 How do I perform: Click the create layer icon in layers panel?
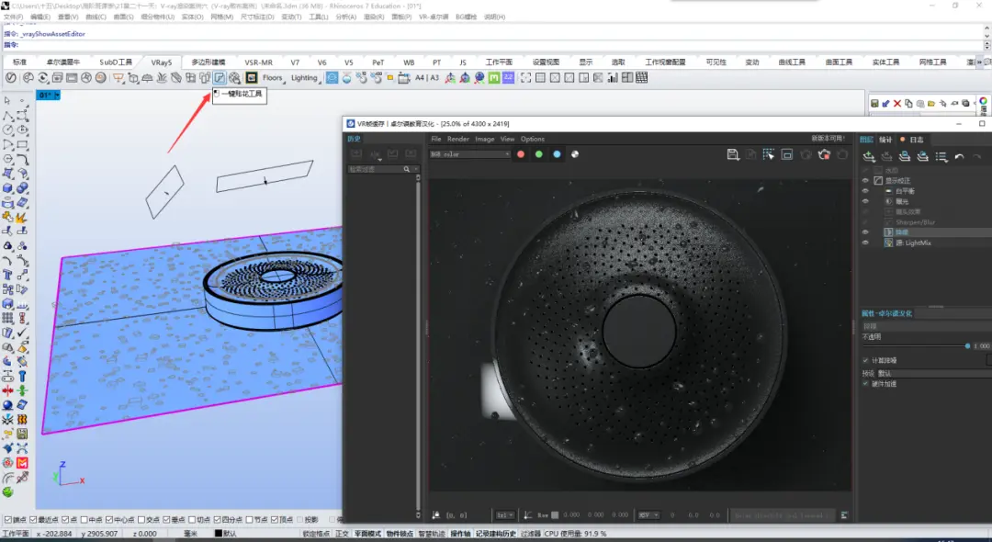pyautogui.click(x=869, y=157)
